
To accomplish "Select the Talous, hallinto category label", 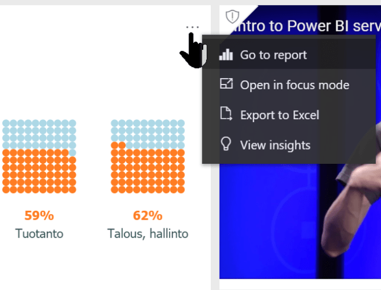I will pyautogui.click(x=148, y=234).
